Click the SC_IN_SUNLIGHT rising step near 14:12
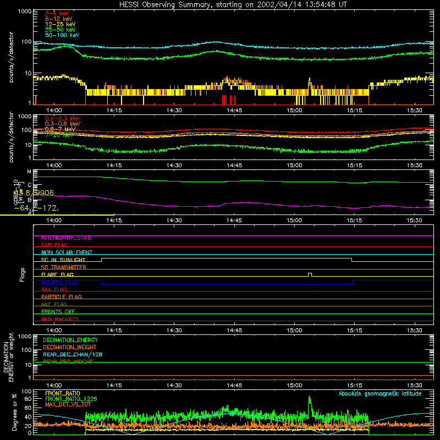This screenshot has height=440, width=440. pyautogui.click(x=102, y=260)
